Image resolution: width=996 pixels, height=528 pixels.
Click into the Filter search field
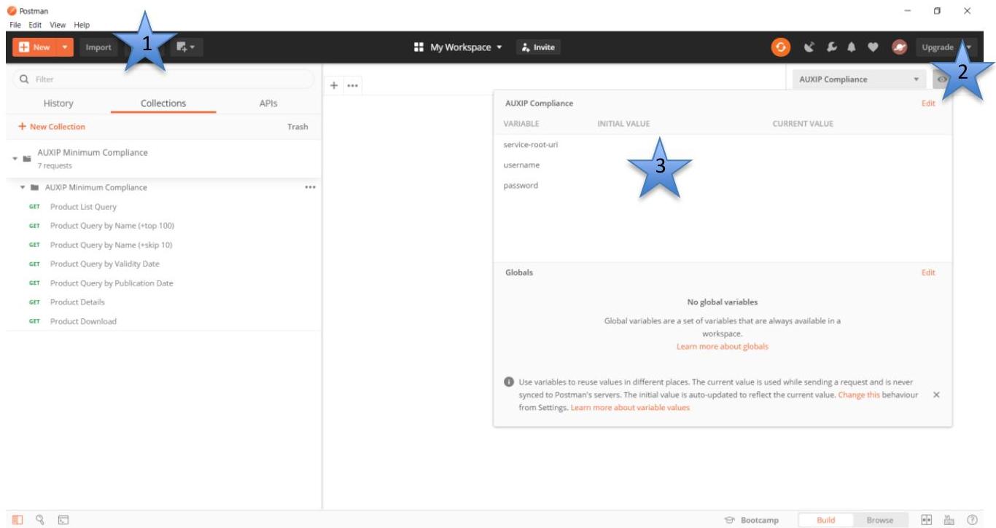(164, 79)
